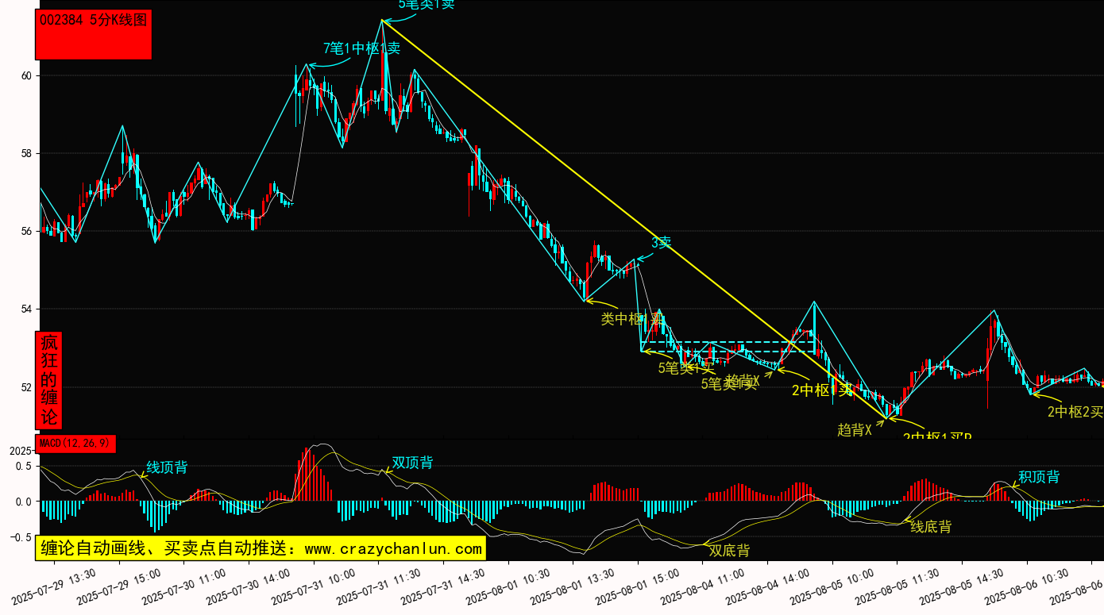The height and width of the screenshot is (615, 1104).
Task: Click the 54 price level on axis
Action: click(25, 309)
